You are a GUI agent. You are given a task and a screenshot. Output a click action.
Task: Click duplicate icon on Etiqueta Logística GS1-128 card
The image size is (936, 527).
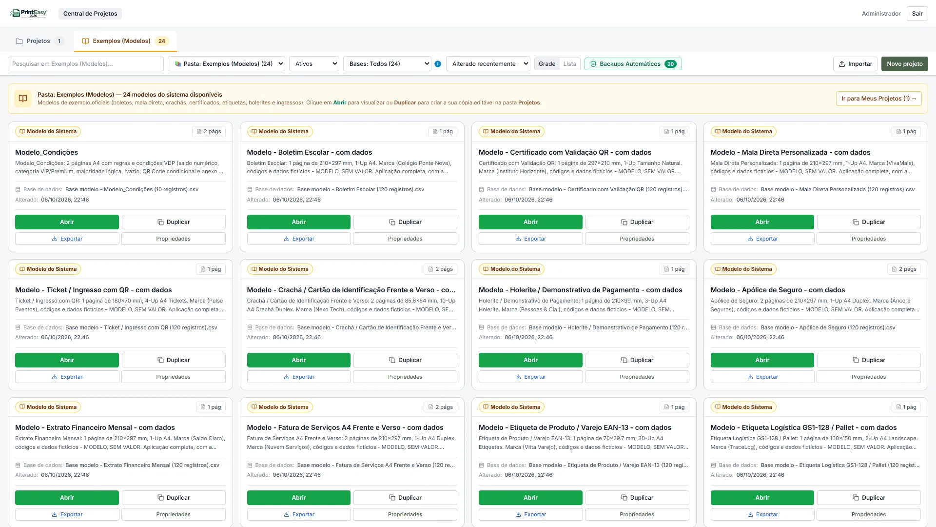pyautogui.click(x=856, y=498)
